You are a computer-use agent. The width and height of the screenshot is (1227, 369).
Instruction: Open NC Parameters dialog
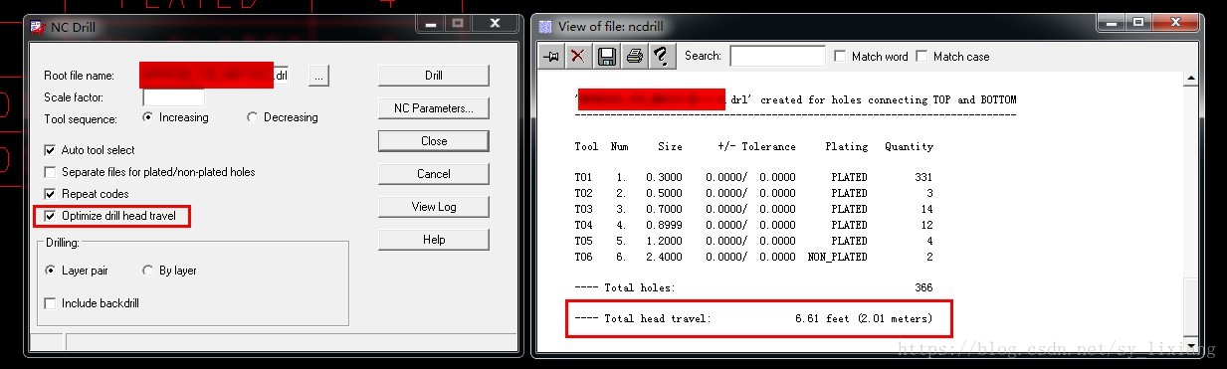click(x=434, y=108)
